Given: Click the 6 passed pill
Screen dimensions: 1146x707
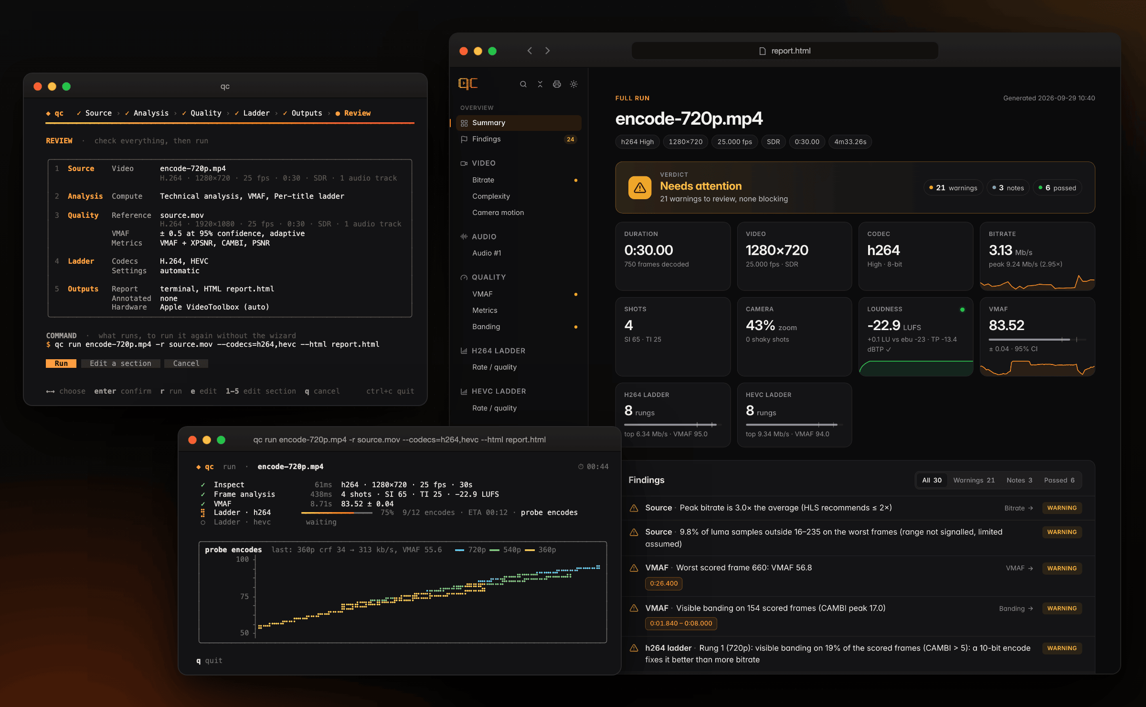Looking at the screenshot, I should (1057, 188).
